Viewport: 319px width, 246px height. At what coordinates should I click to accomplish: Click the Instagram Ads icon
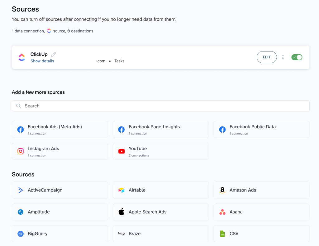click(x=21, y=151)
